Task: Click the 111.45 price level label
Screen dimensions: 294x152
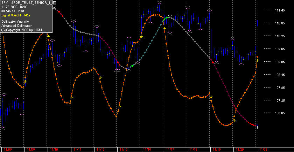Action: (280, 10)
